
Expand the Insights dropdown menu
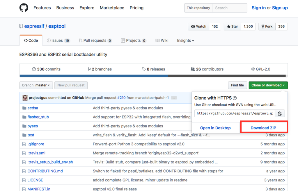click(x=185, y=41)
